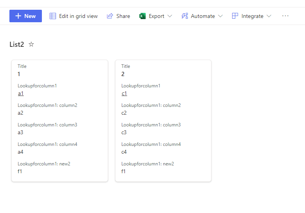305x213 pixels.
Task: Click the a4 value
Action: coord(20,152)
